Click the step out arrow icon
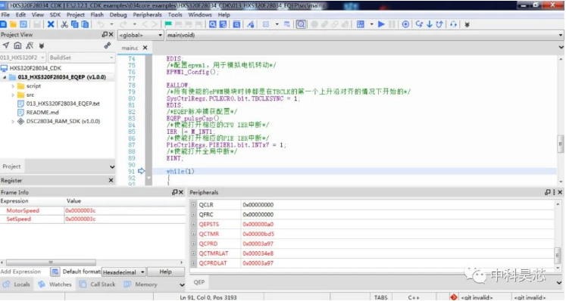The image size is (566, 301). pyautogui.click(x=439, y=24)
